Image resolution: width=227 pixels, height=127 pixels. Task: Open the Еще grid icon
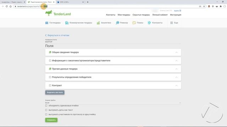click(172, 23)
